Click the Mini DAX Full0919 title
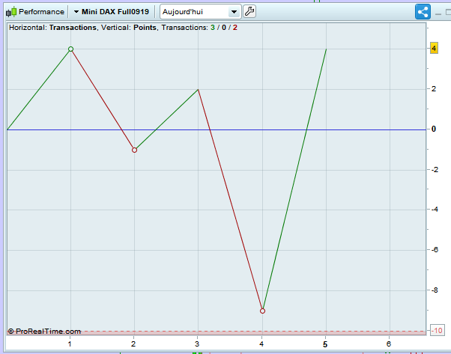This screenshot has height=354, width=451. point(115,12)
